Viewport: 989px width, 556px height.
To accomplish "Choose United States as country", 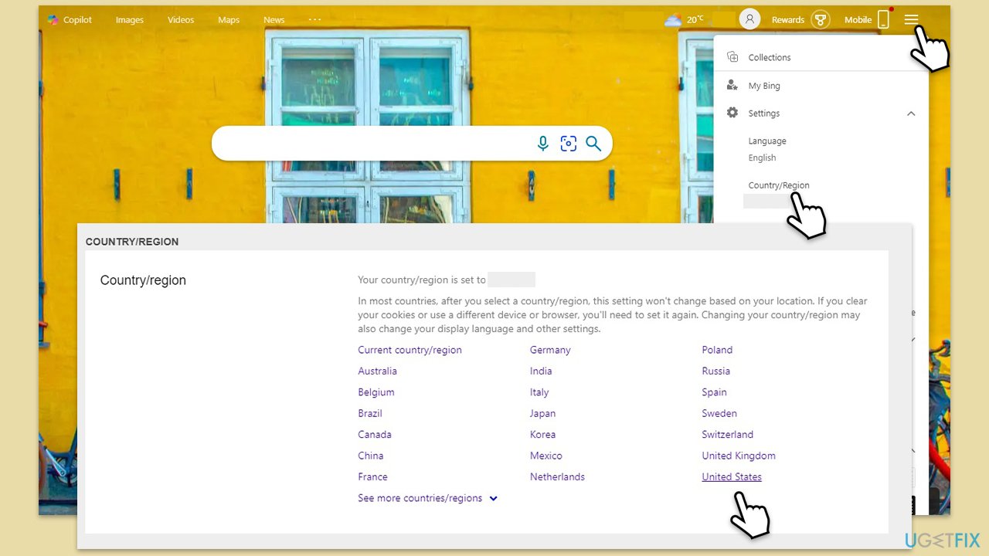I will point(732,477).
